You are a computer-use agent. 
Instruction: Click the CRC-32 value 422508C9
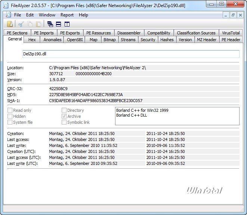coord(58,89)
